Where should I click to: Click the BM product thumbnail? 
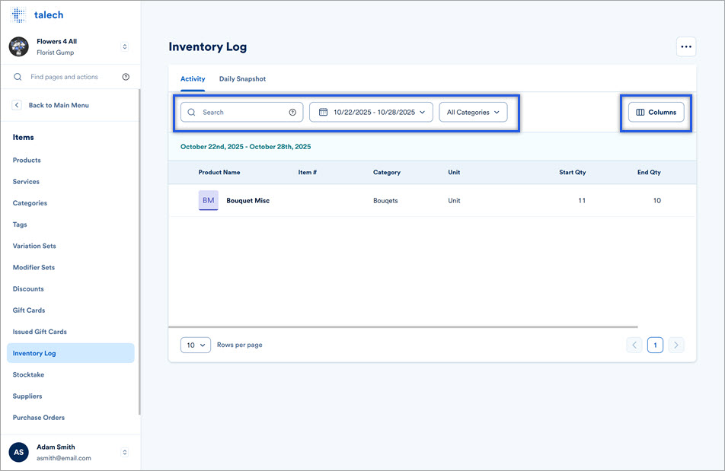tap(209, 200)
